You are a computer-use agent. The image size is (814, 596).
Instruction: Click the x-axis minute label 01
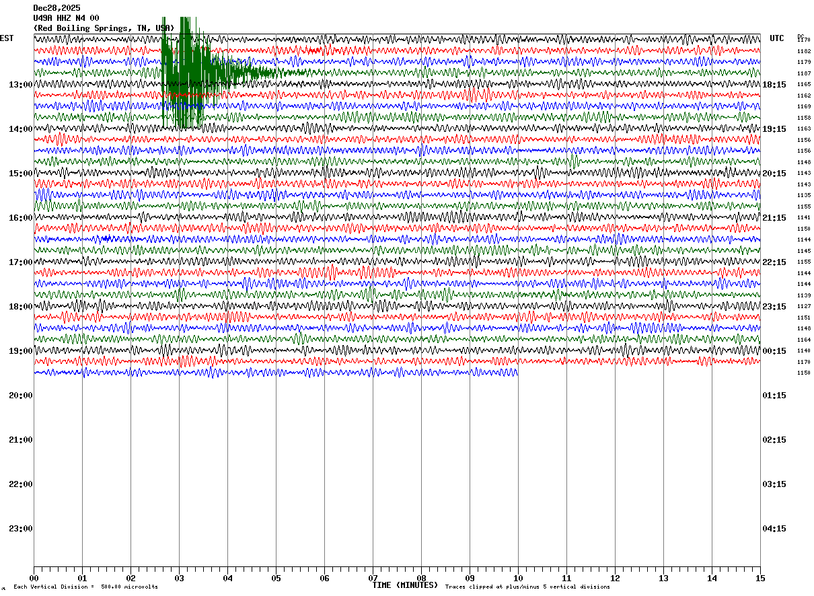(82, 578)
